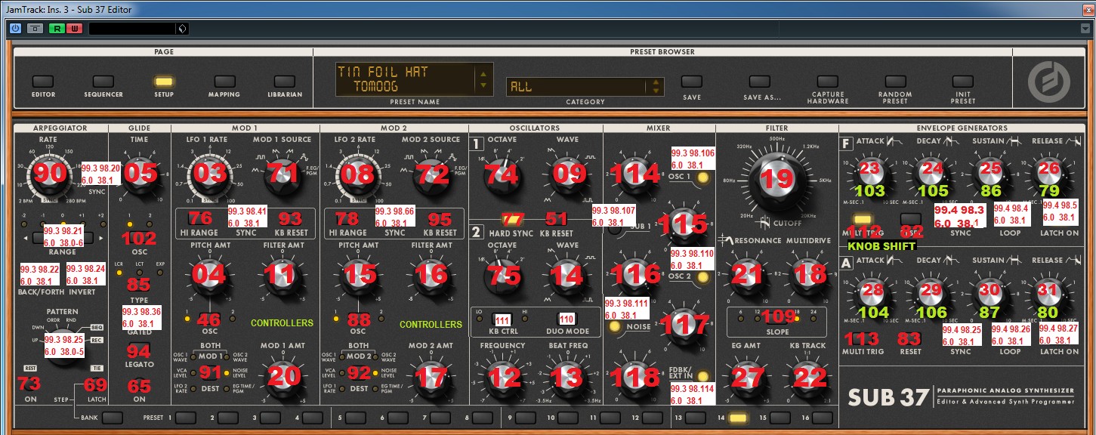Click the Filter Cutoff knob
Viewport: 1096px width, 435px height.
(769, 179)
